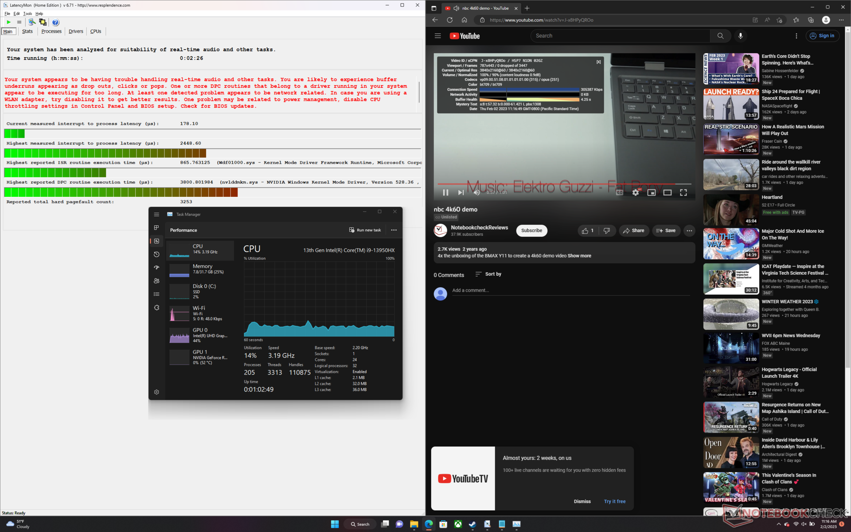Click voice search microphone on YouTube

(x=740, y=36)
